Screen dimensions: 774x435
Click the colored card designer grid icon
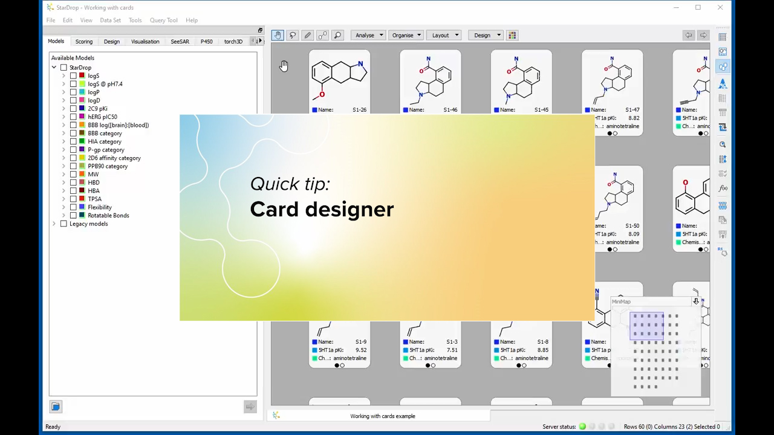point(512,34)
